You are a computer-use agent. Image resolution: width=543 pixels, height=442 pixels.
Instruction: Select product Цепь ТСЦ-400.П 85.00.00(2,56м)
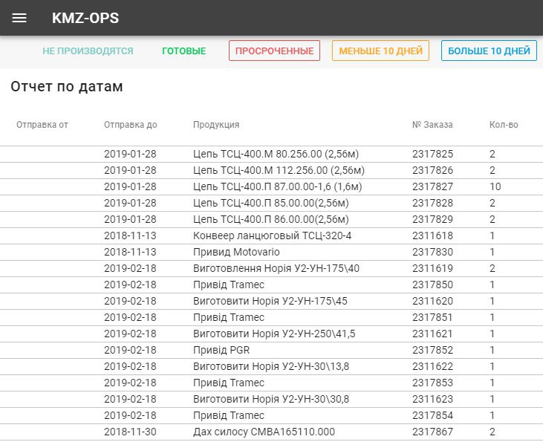(271, 203)
